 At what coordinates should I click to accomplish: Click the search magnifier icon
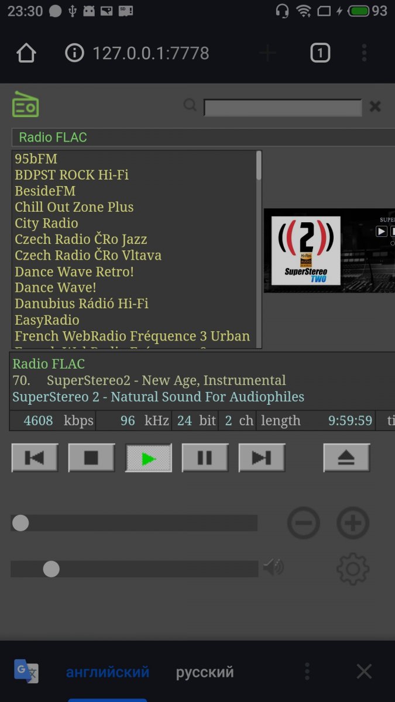pos(190,105)
